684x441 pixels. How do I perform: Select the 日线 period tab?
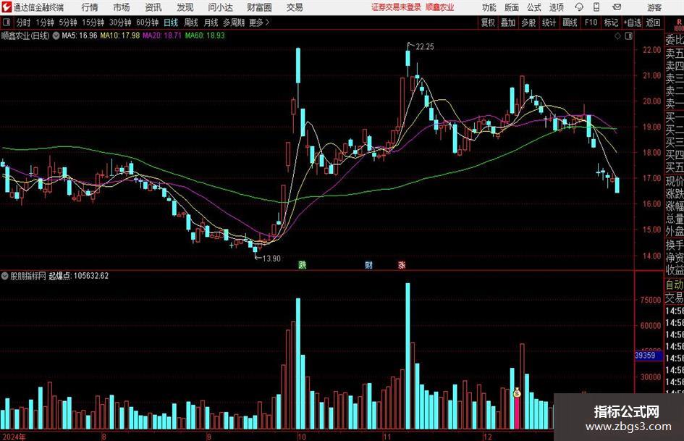click(171, 22)
